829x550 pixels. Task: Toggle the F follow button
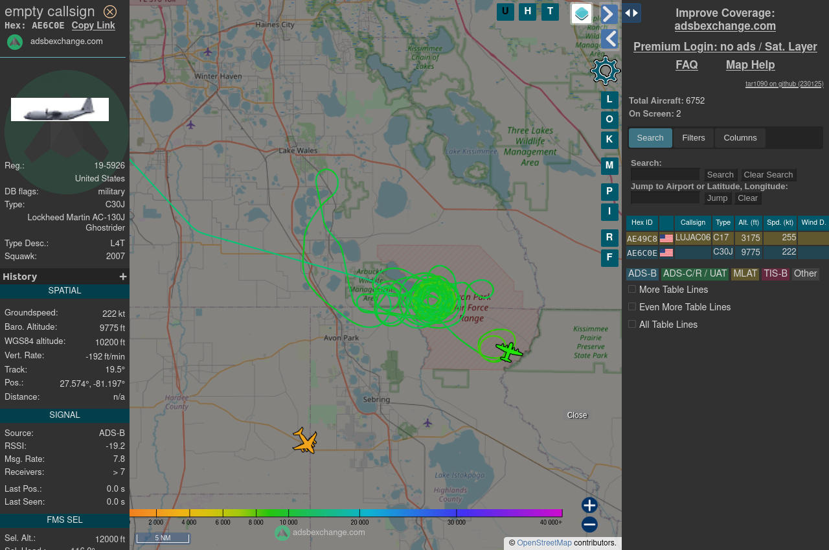coord(609,258)
